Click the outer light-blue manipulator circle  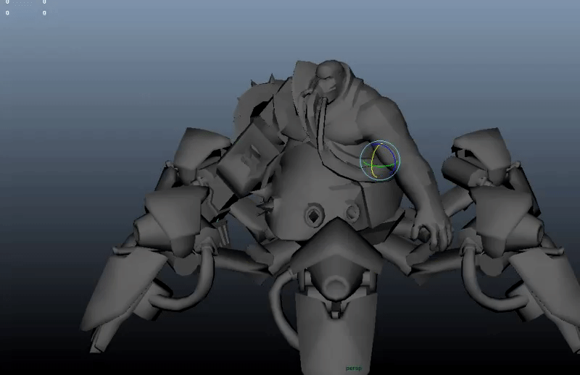(x=380, y=142)
